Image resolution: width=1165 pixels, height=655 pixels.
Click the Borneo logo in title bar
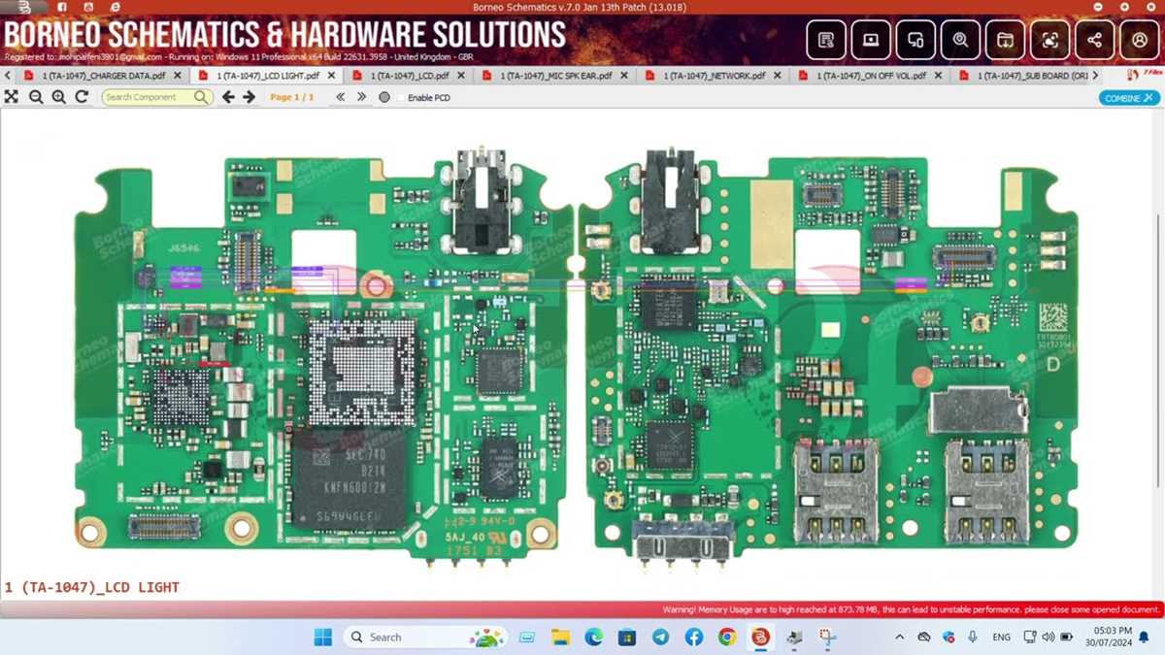point(23,7)
